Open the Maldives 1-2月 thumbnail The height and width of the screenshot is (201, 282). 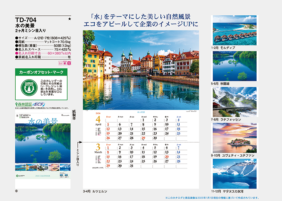click(x=234, y=30)
